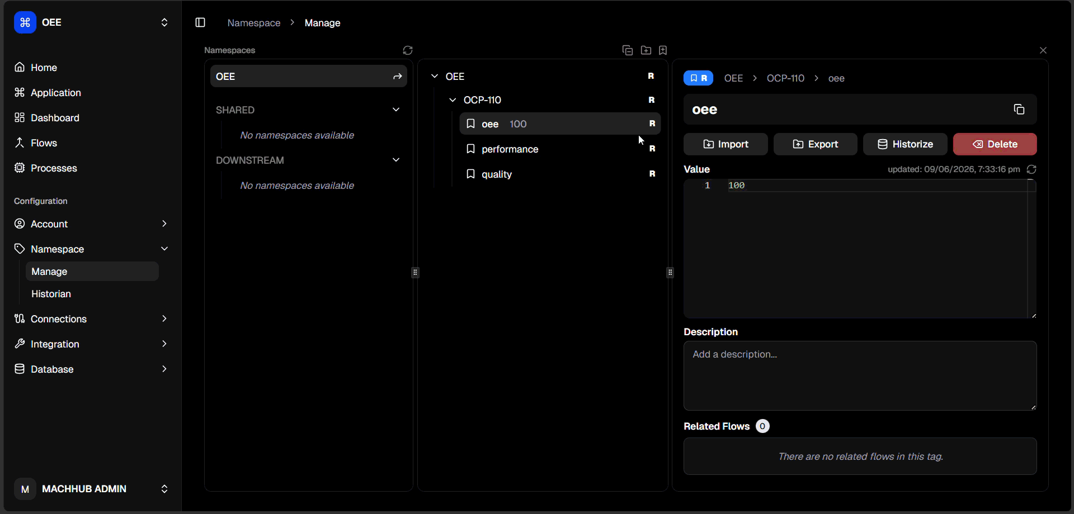Click the Description text area

(x=860, y=375)
